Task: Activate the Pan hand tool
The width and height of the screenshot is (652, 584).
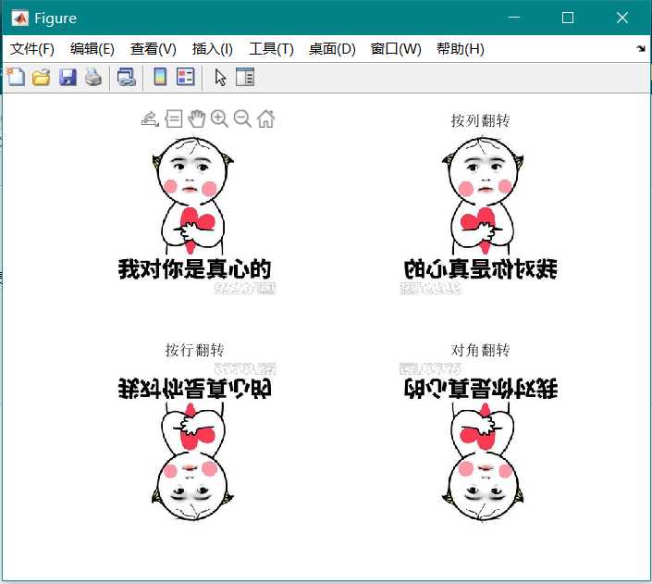Action: (197, 119)
